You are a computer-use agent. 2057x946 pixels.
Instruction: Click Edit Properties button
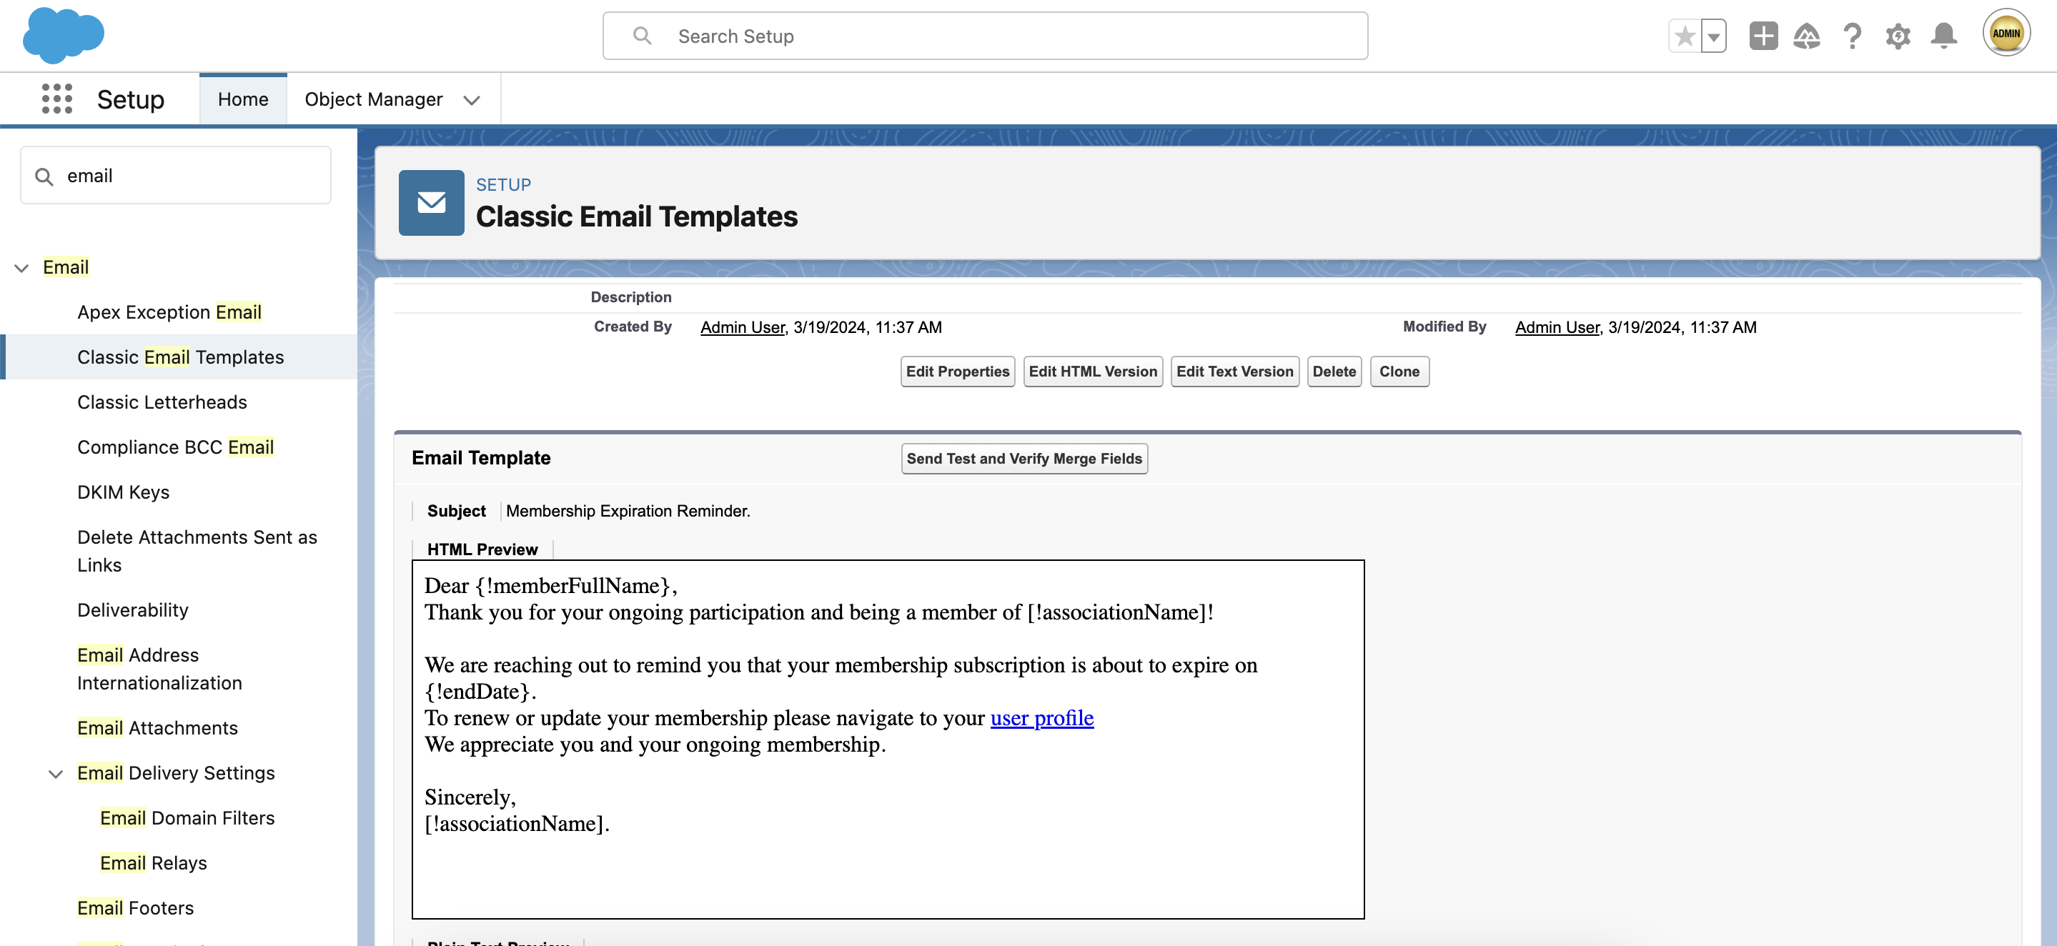coord(958,372)
